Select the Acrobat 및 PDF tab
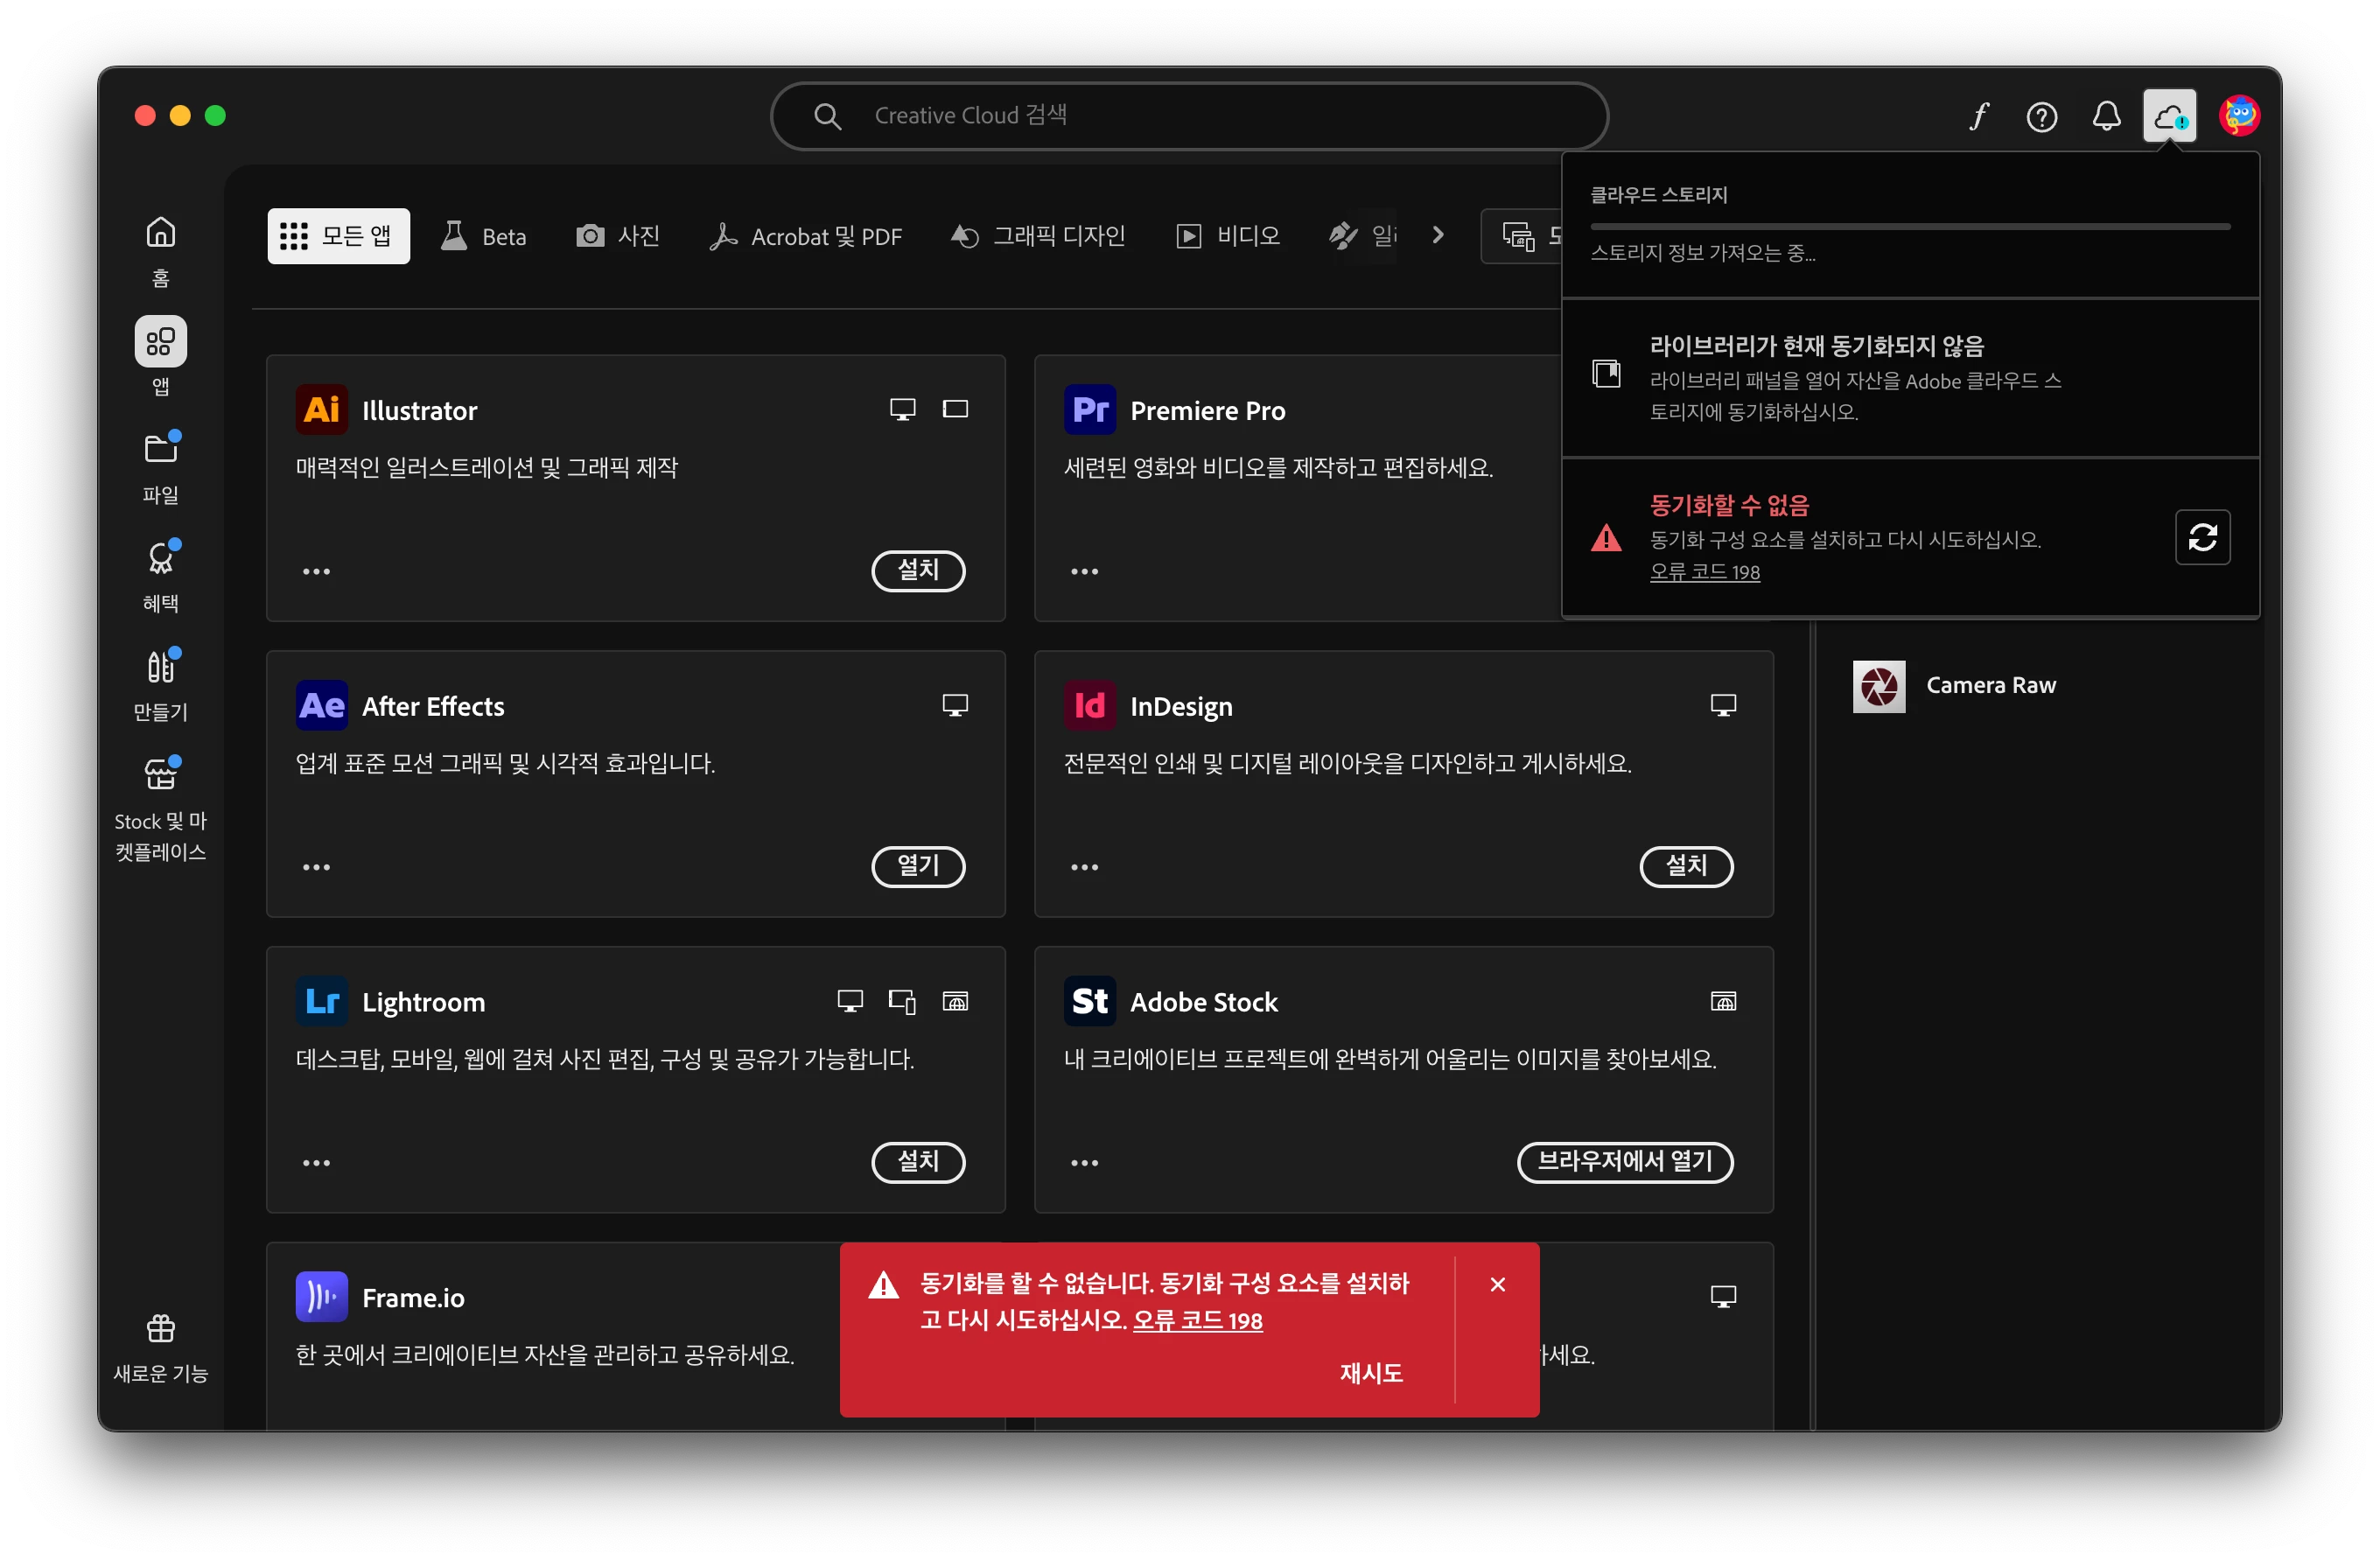The height and width of the screenshot is (1561, 2380). (x=806, y=236)
